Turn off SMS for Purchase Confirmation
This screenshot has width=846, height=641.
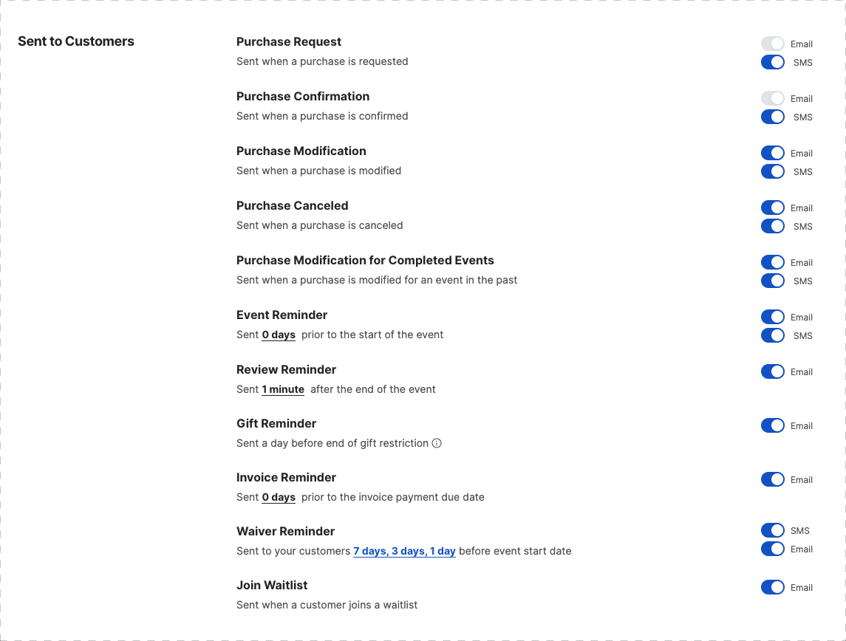click(773, 117)
